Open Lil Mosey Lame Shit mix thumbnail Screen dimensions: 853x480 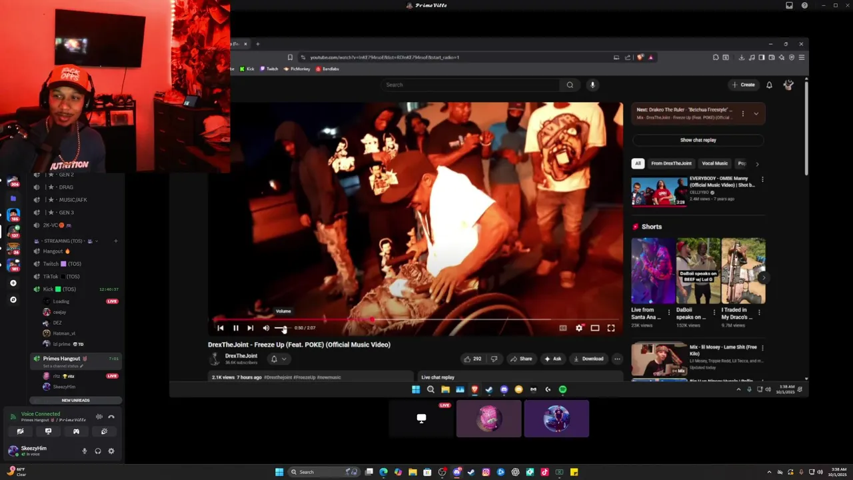659,359
